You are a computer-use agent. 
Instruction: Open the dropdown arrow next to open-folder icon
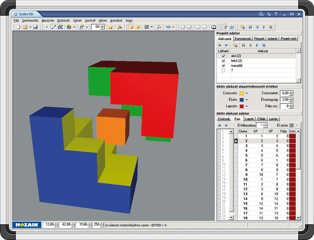[x=30, y=27]
